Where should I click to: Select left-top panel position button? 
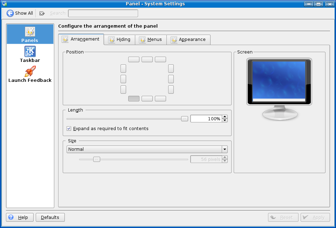point(123,69)
